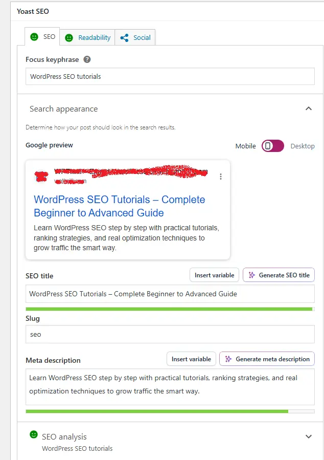
Task: Click the Slug input field
Action: click(170, 334)
